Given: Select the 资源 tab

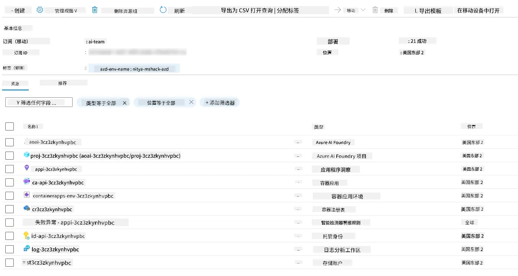Looking at the screenshot, I should pyautogui.click(x=15, y=83).
